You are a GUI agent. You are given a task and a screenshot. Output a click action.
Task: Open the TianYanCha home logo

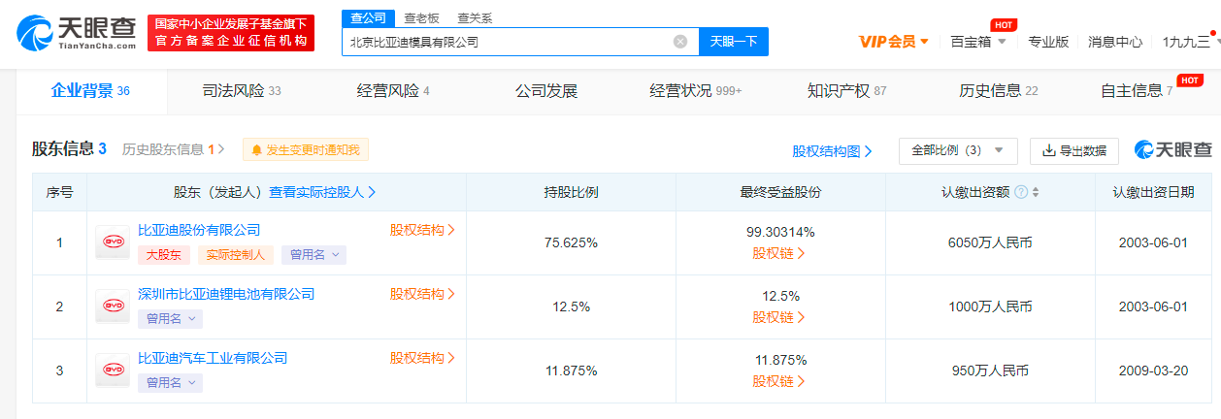click(x=77, y=32)
